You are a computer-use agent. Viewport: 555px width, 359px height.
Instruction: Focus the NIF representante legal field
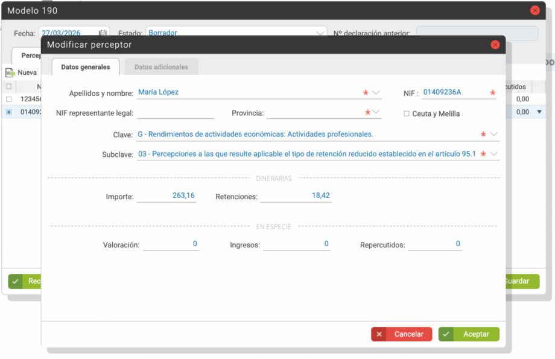(x=176, y=113)
